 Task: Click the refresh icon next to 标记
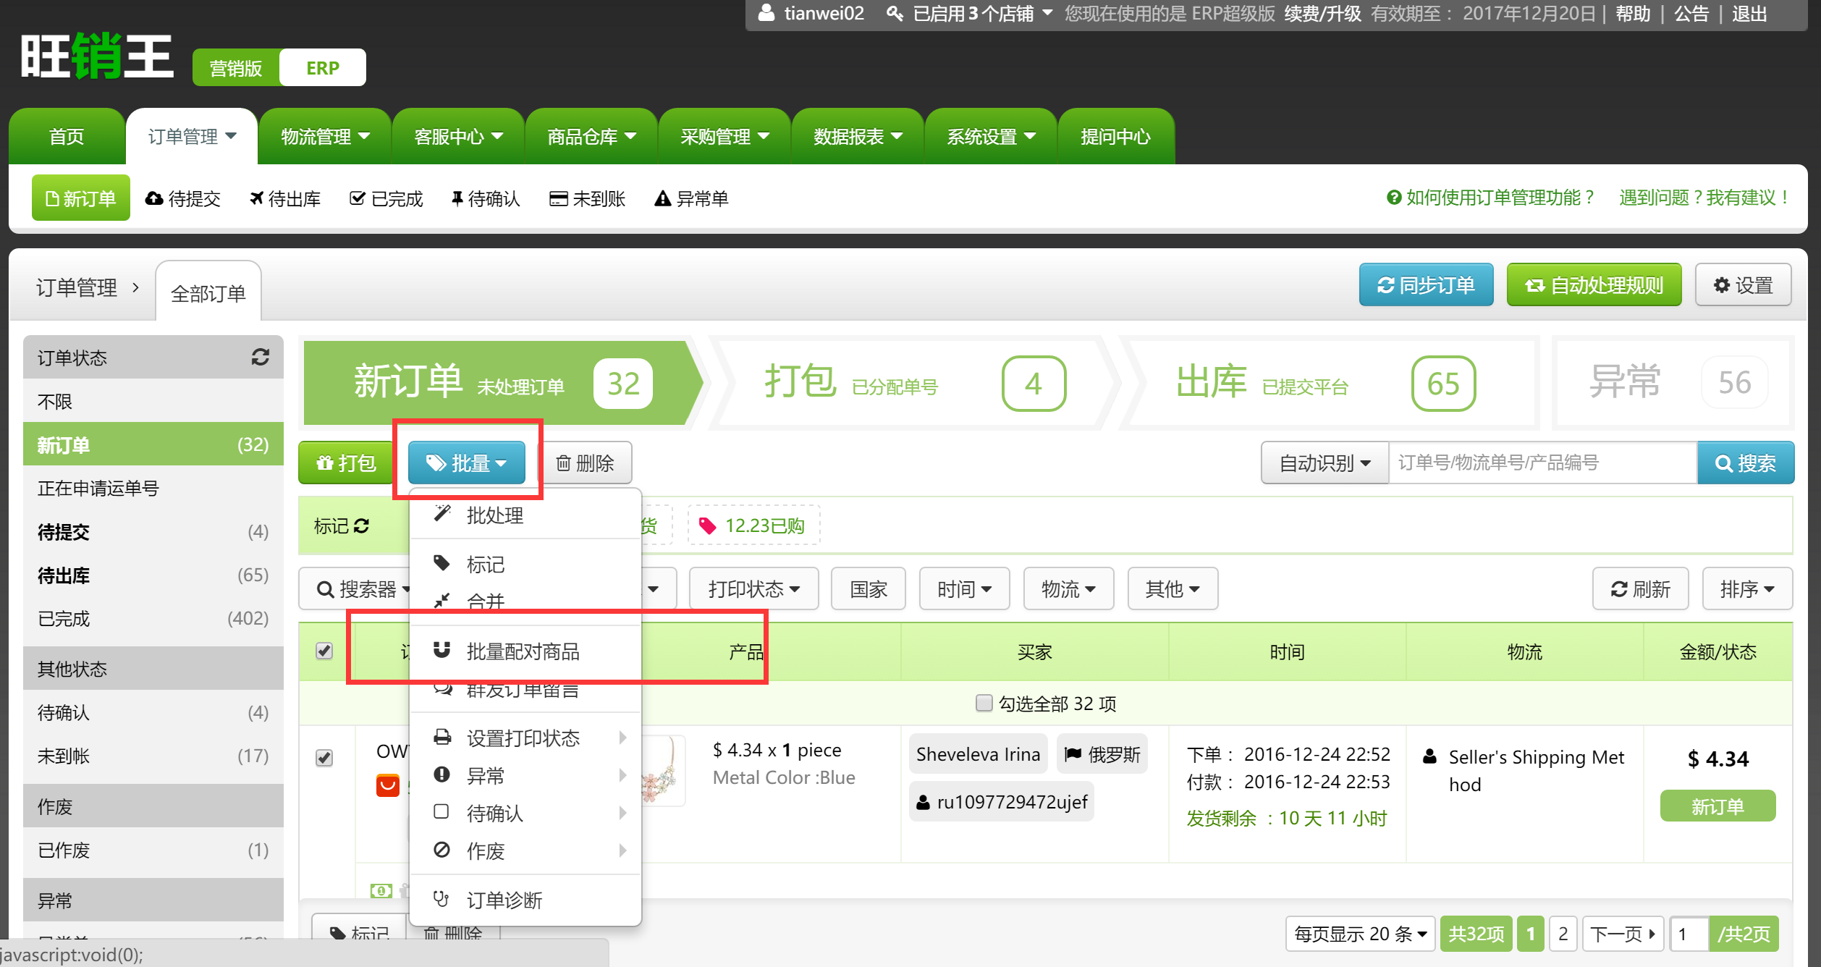362,525
